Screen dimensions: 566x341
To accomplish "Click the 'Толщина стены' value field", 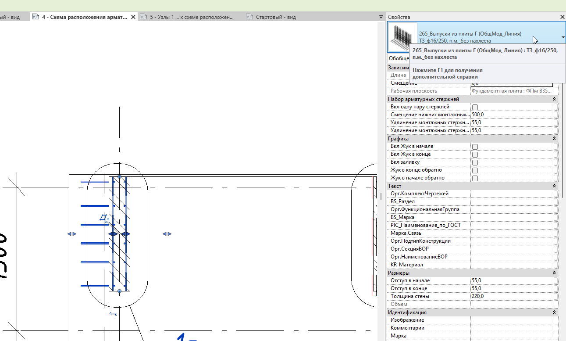I will coord(511,296).
